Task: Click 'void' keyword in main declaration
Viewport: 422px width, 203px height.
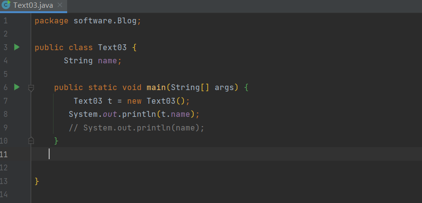Action: click(132, 87)
